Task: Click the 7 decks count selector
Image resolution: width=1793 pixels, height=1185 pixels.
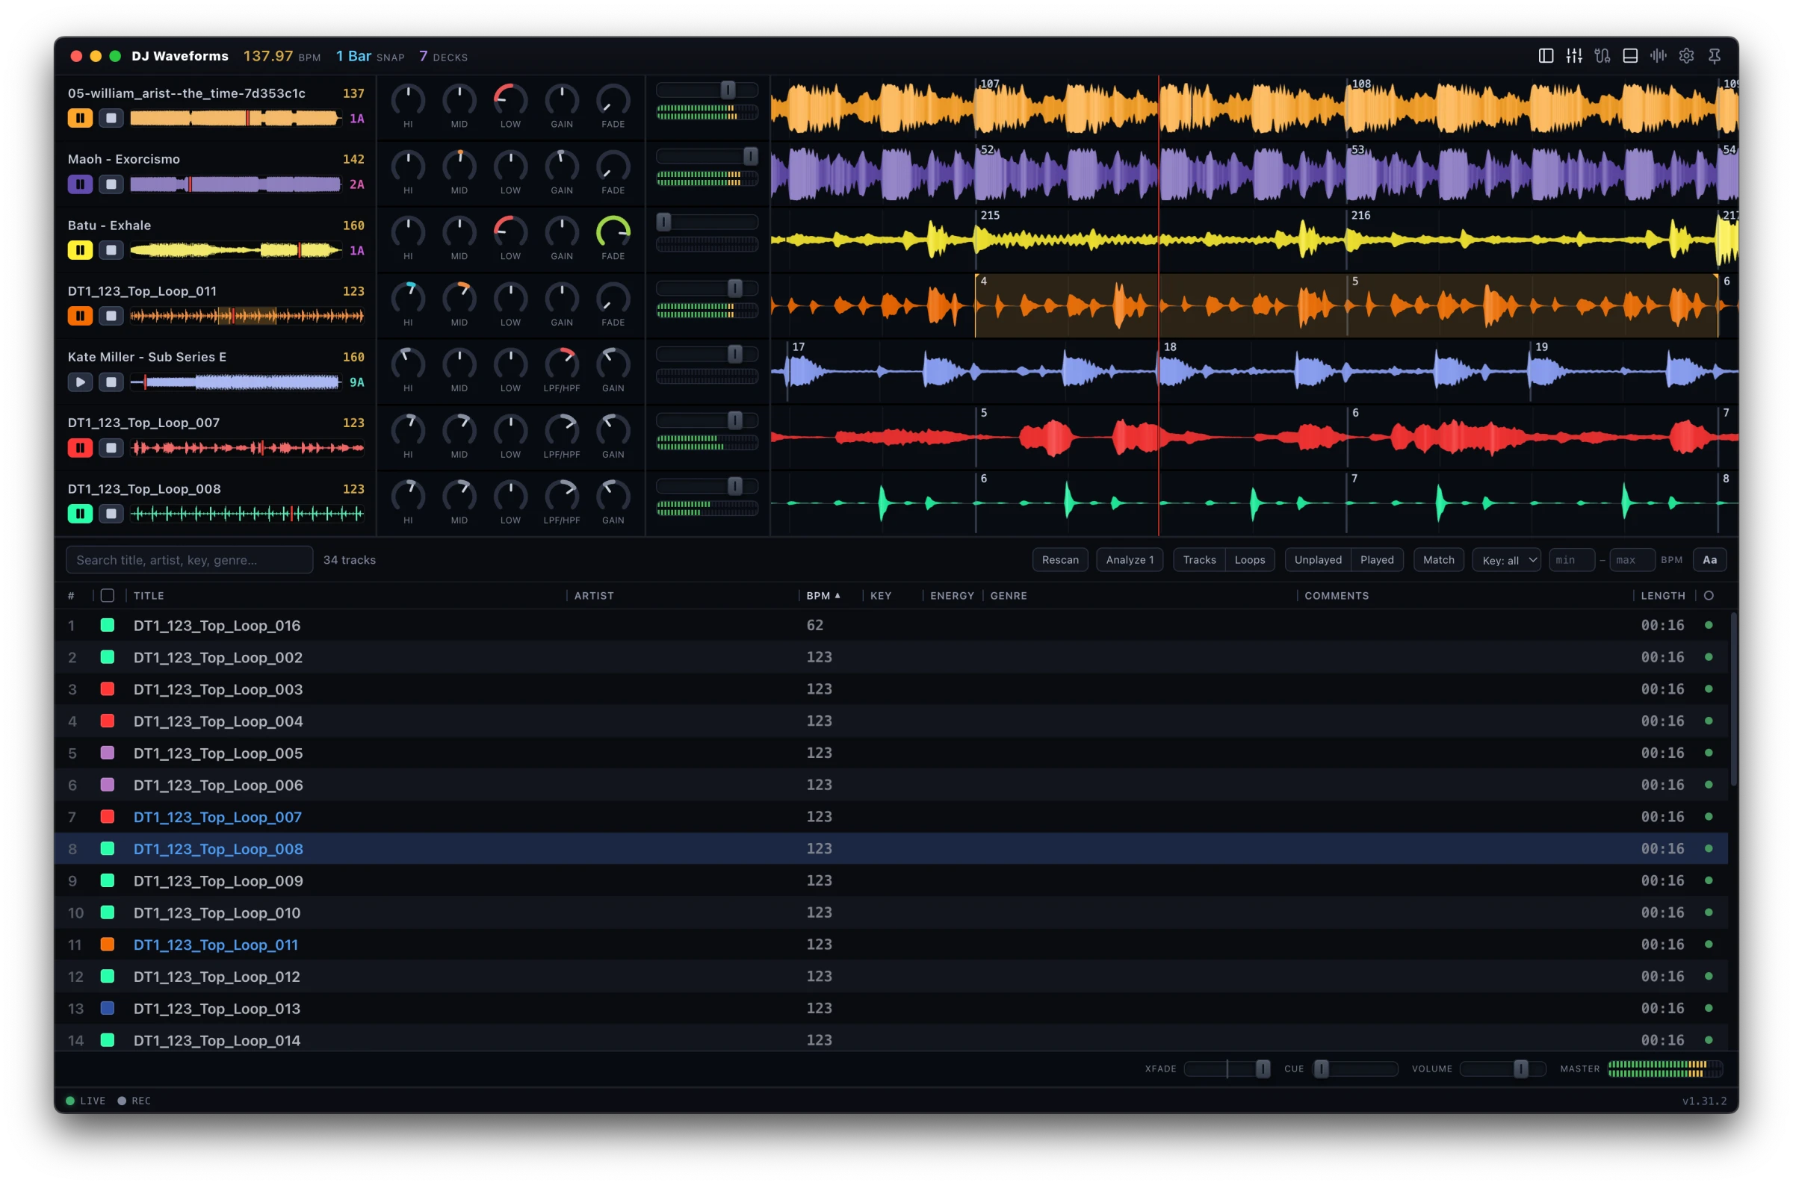Action: tap(443, 56)
